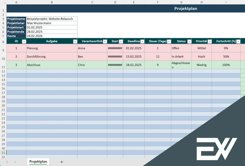This screenshot has height=166, width=245.
Task: Select row 9 header
Action: 3,48
